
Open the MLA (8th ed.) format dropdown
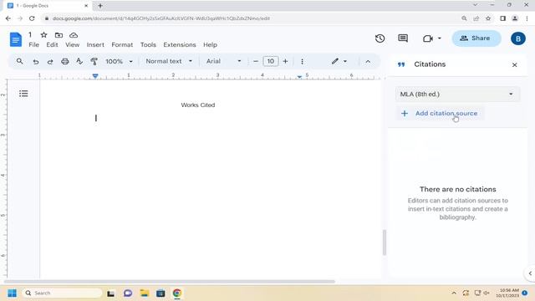tap(457, 94)
